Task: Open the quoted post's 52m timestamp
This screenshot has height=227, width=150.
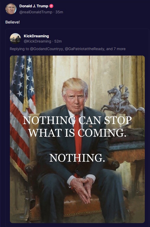Action: (x=58, y=41)
